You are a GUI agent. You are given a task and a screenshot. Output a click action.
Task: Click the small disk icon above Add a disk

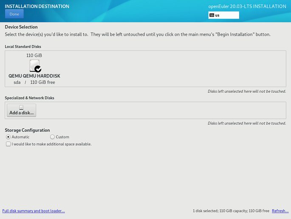(21, 108)
